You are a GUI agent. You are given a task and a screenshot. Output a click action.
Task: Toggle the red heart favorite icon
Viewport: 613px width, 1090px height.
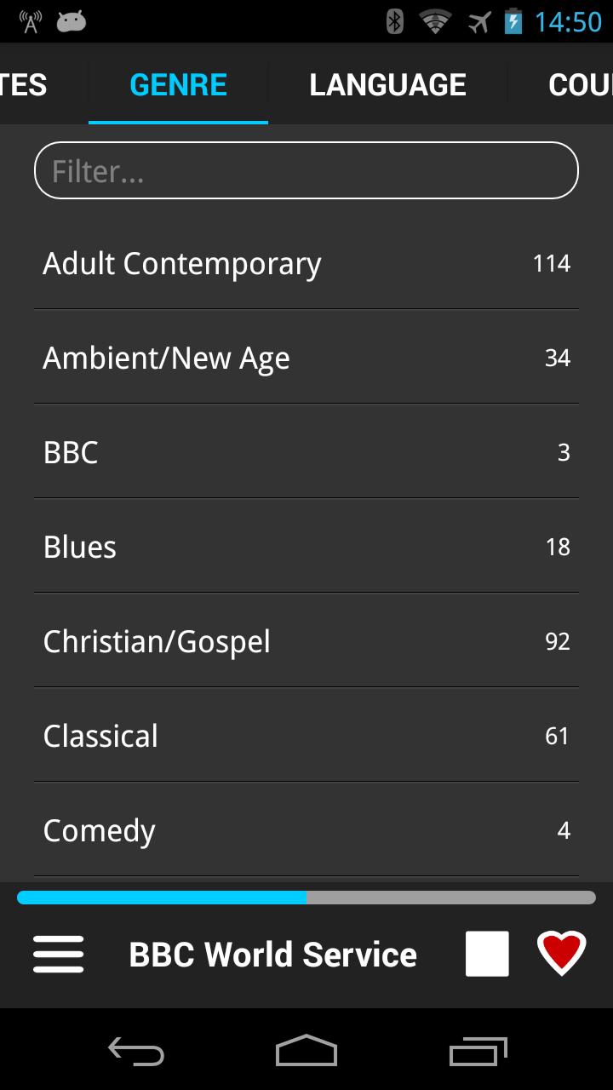(562, 953)
